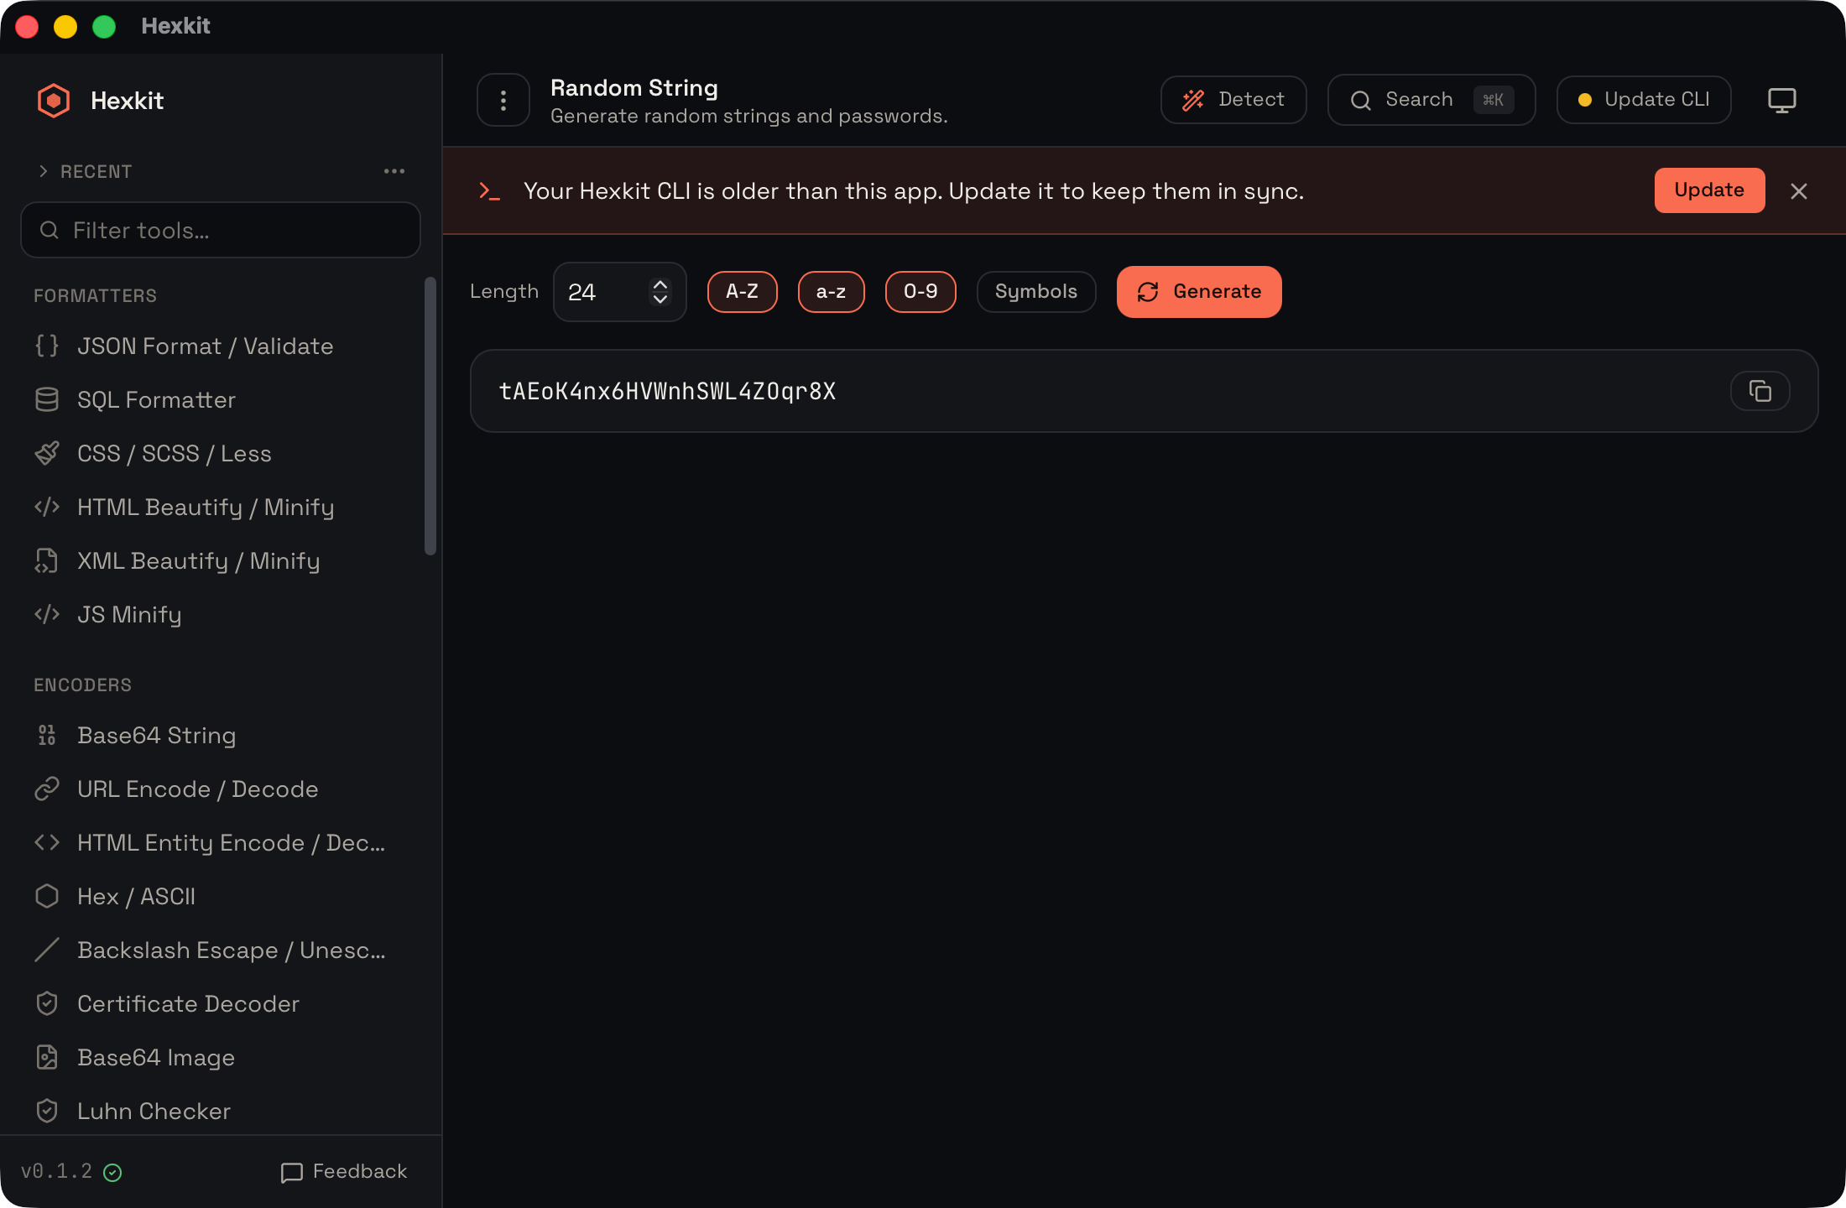Open Base64 Image tool
Image resolution: width=1846 pixels, height=1208 pixels.
click(x=221, y=1057)
